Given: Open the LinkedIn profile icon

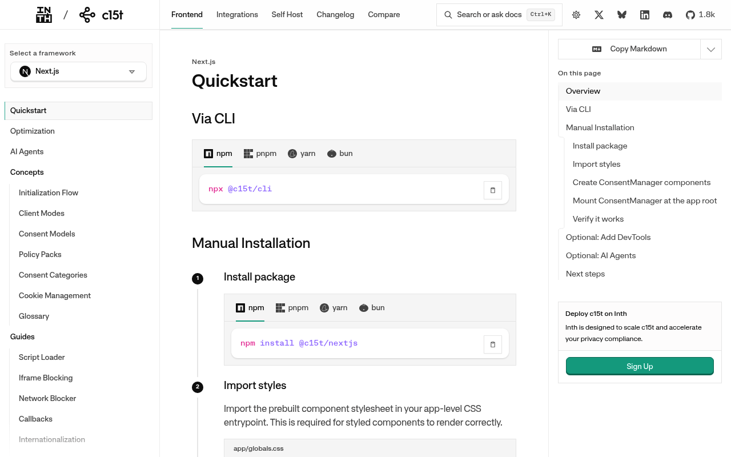Looking at the screenshot, I should (x=645, y=15).
